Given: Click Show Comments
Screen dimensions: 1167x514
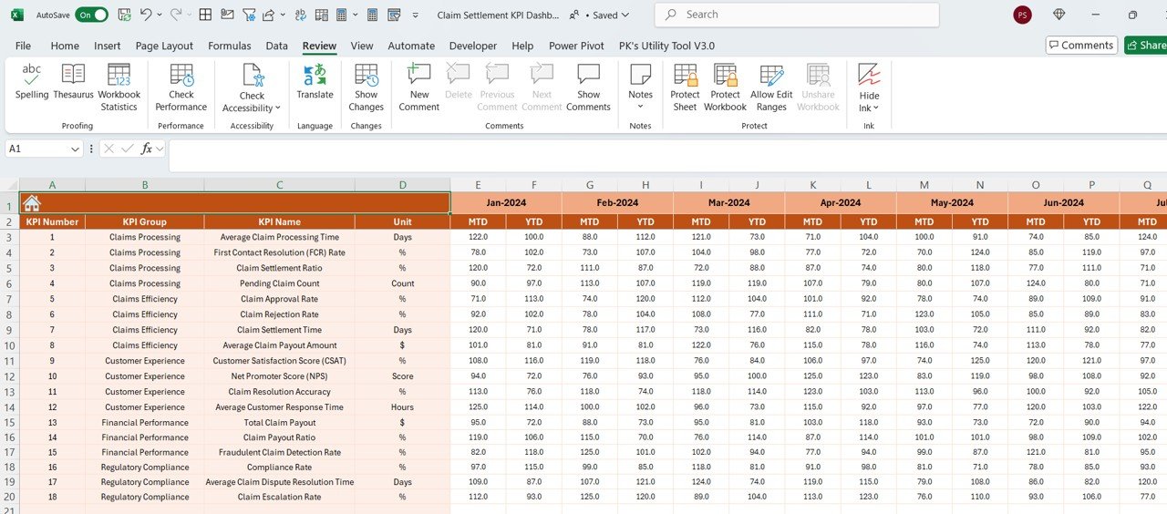Looking at the screenshot, I should click(x=588, y=87).
